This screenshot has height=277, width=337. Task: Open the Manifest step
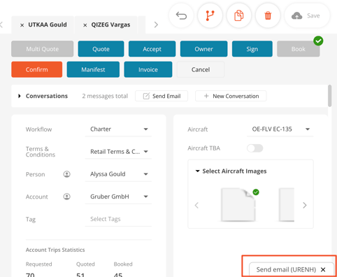[93, 69]
